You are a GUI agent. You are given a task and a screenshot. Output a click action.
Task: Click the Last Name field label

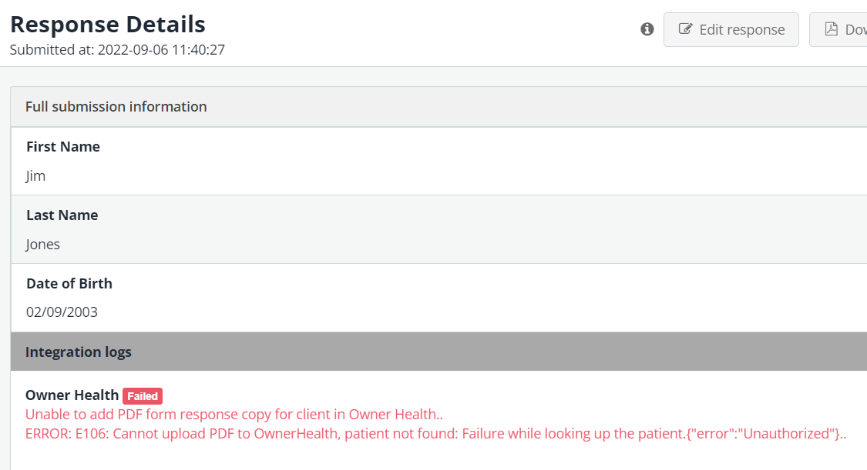coord(62,215)
